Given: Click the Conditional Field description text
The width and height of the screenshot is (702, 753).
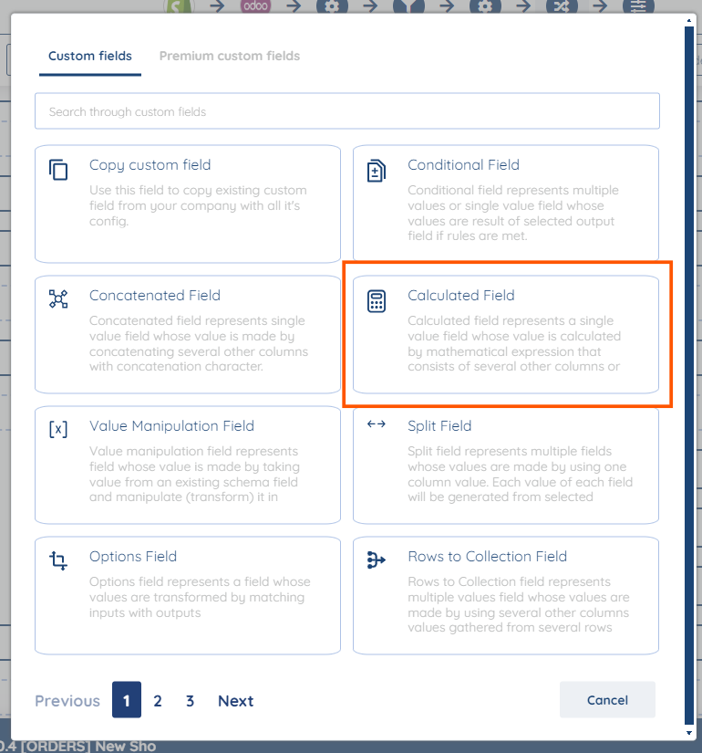Looking at the screenshot, I should (x=513, y=213).
